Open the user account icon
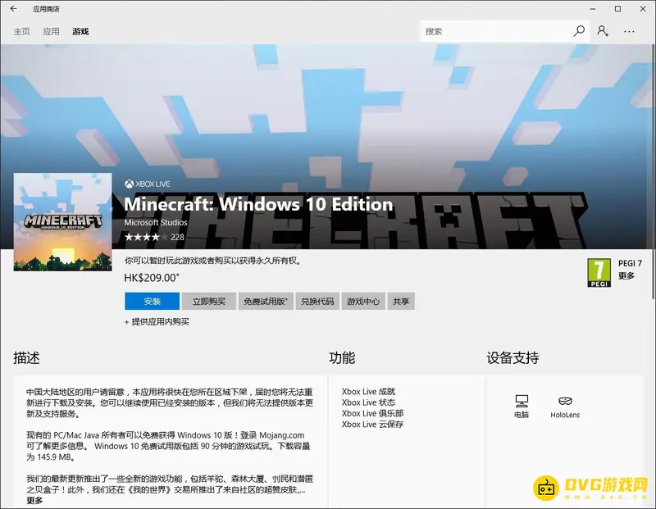 click(x=603, y=31)
